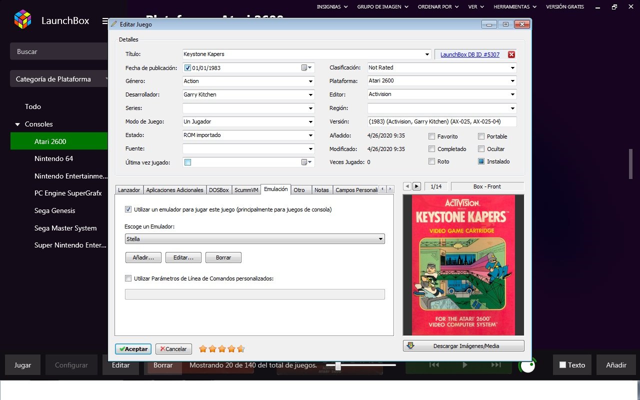Show previous image with left arrow
Screen dimensions: 640x400
coord(407,186)
